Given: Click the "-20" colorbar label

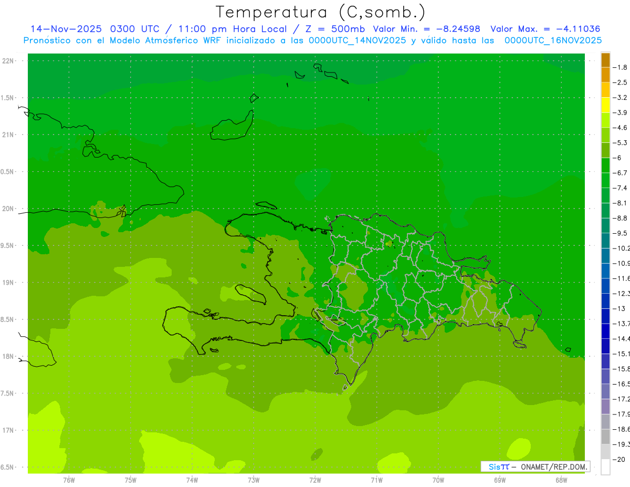Looking at the screenshot, I should tap(618, 460).
